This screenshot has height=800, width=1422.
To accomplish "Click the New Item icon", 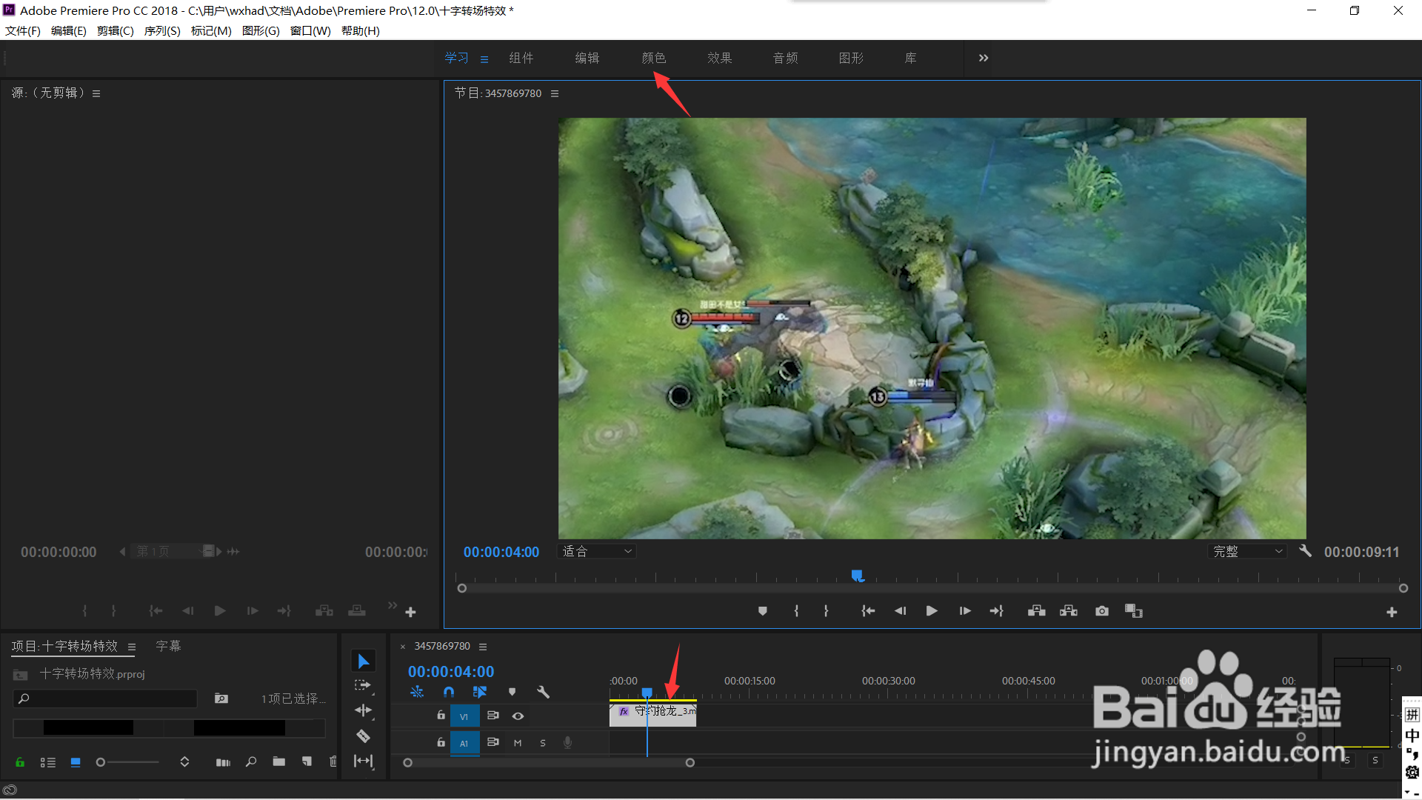I will click(x=307, y=761).
